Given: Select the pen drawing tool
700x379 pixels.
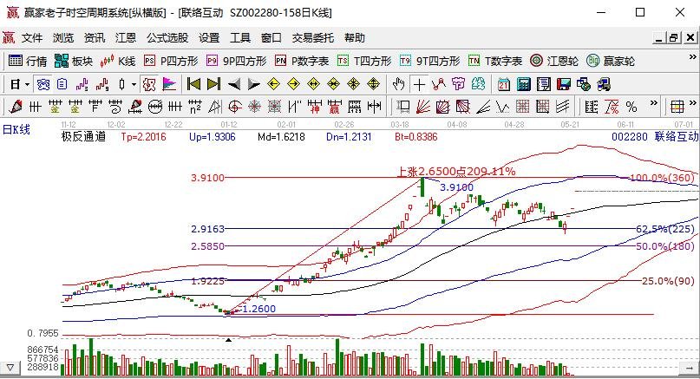Looking at the screenshot, I should point(15,107).
